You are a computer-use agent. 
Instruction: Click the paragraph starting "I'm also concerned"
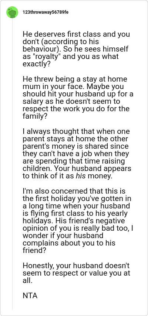[77, 217]
